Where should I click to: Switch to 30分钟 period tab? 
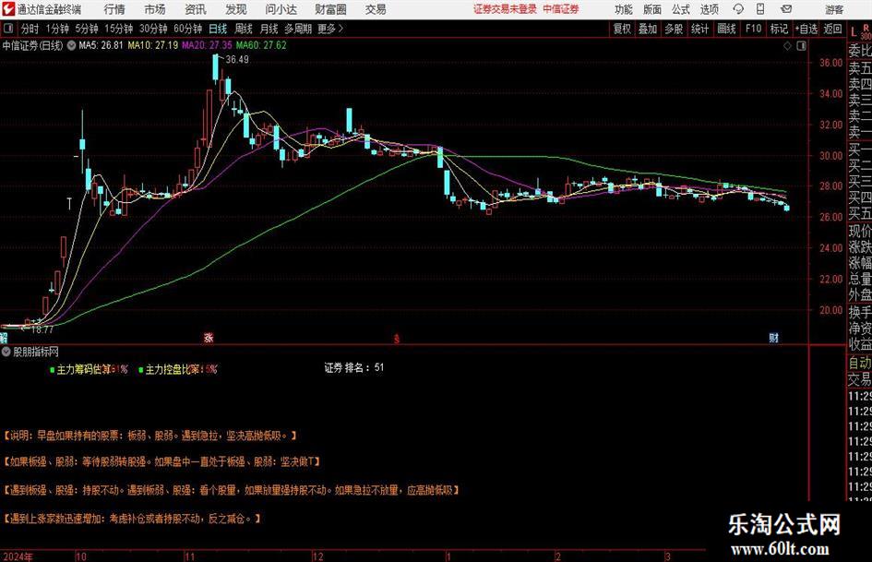[153, 29]
